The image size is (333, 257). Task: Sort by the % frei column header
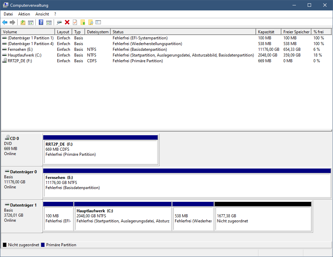tap(321, 32)
